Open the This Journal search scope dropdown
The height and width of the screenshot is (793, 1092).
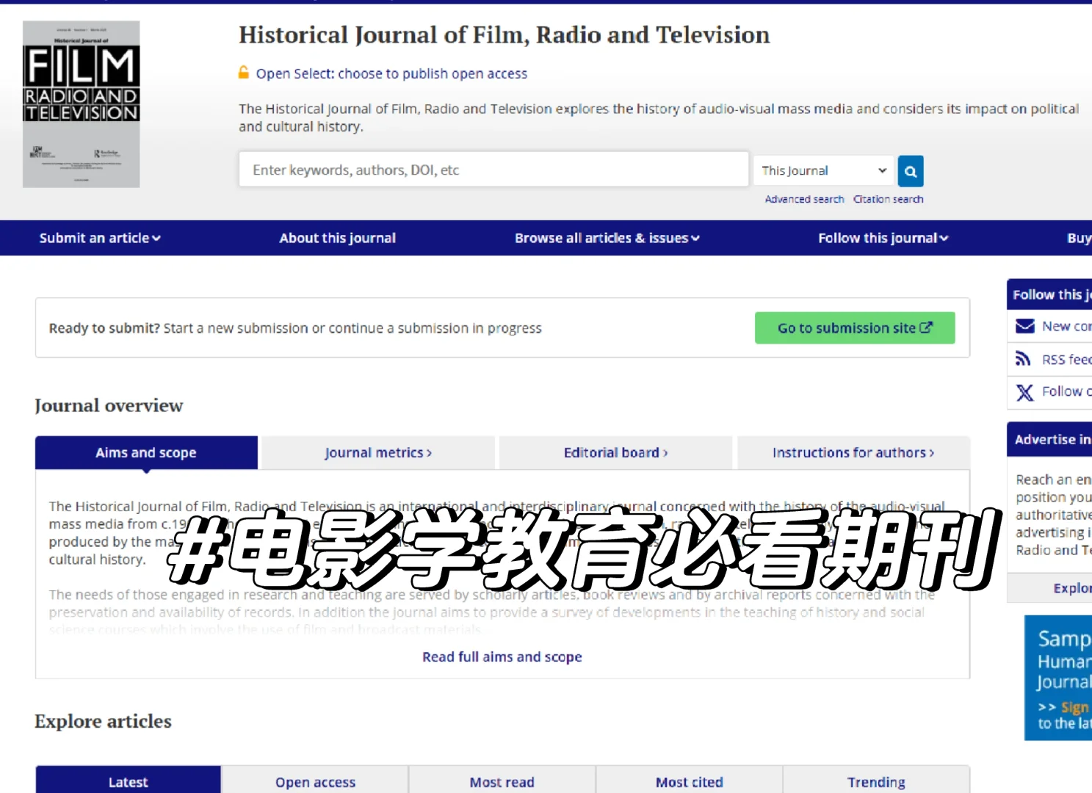point(822,170)
